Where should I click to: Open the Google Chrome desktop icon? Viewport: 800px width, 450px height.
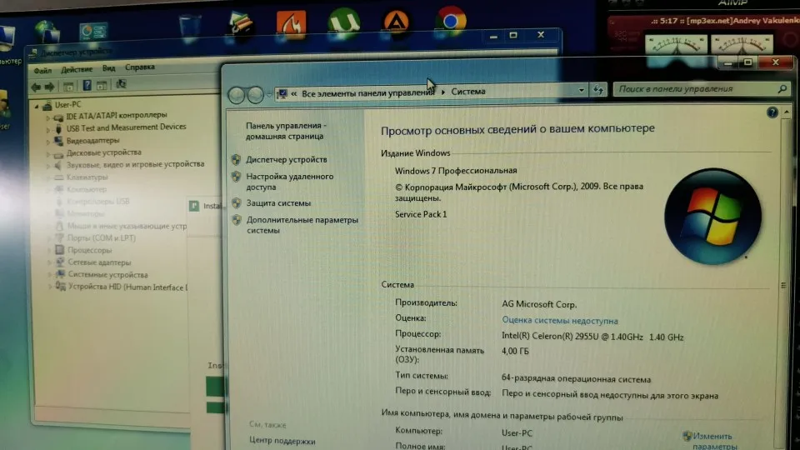451,22
